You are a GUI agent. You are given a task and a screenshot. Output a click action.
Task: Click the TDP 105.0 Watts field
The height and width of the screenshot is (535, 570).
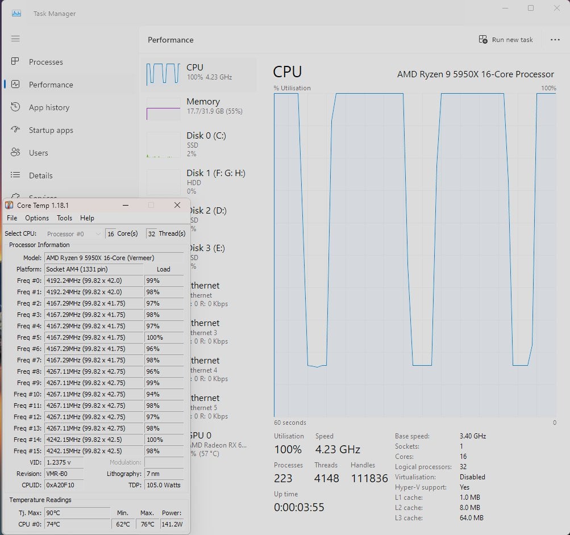pyautogui.click(x=164, y=485)
